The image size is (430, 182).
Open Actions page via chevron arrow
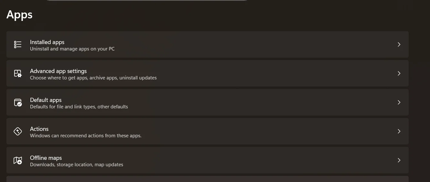click(399, 131)
